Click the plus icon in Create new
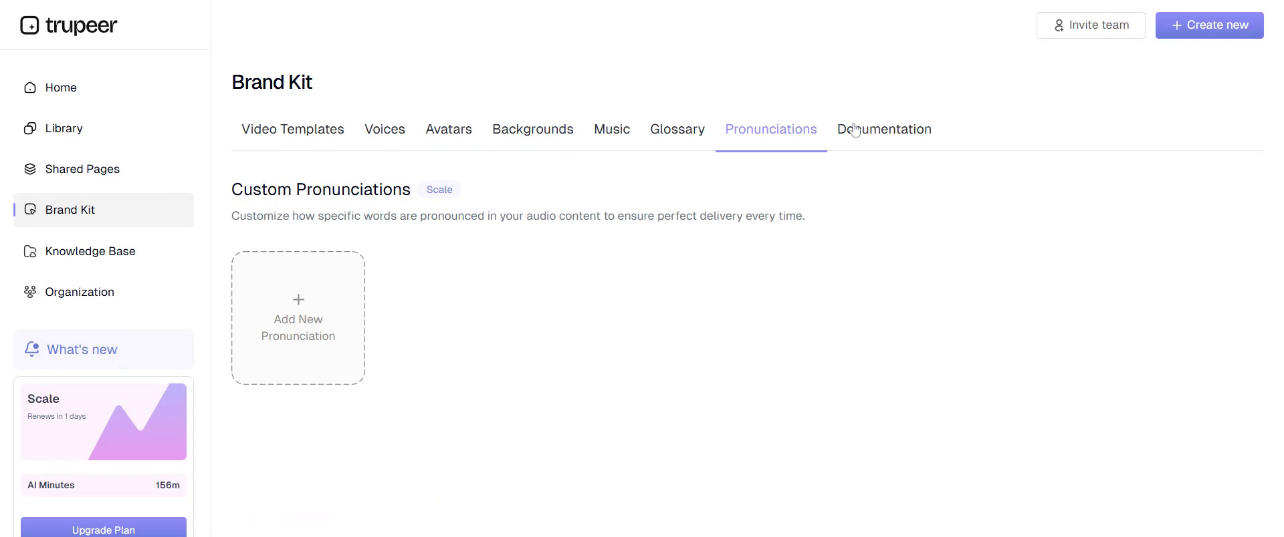 (1176, 25)
